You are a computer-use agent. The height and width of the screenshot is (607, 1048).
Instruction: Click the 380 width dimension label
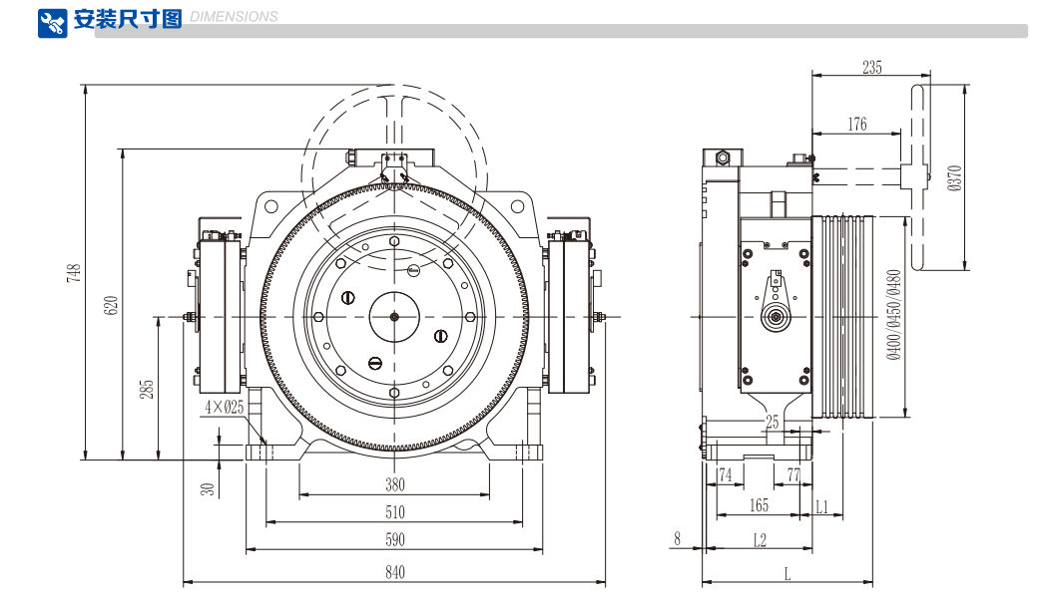(x=394, y=485)
